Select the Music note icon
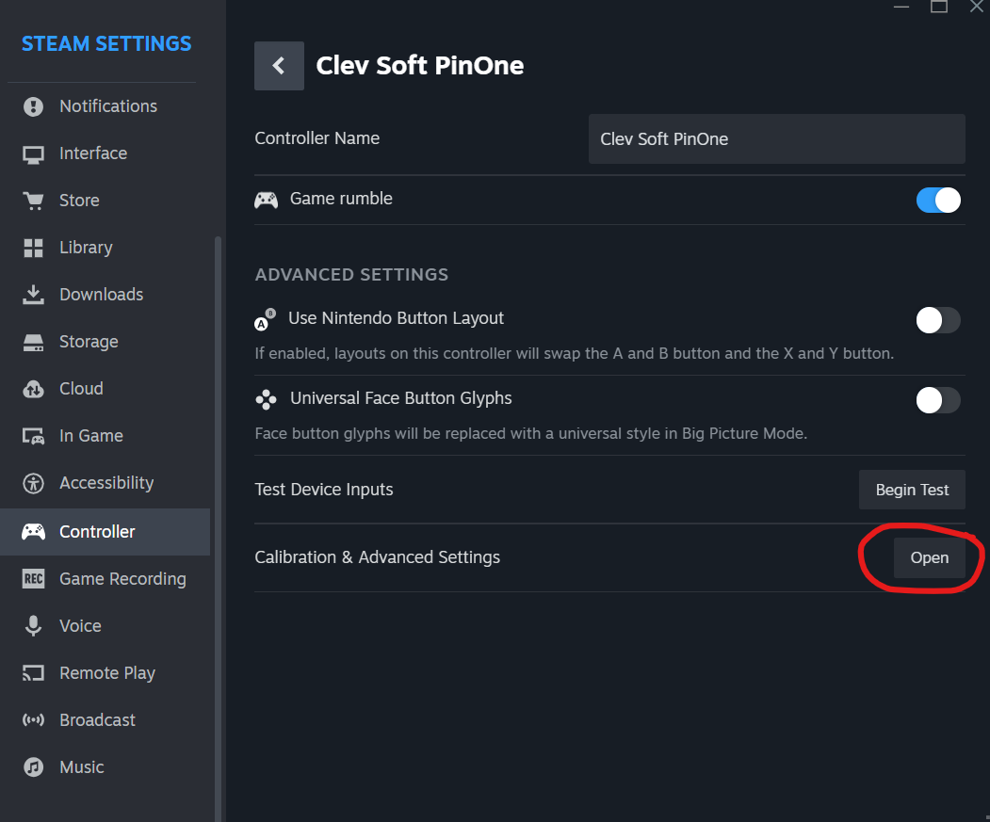 (34, 767)
